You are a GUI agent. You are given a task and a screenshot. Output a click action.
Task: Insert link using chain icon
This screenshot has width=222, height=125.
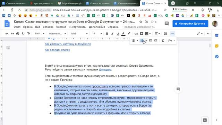tap(136, 34)
